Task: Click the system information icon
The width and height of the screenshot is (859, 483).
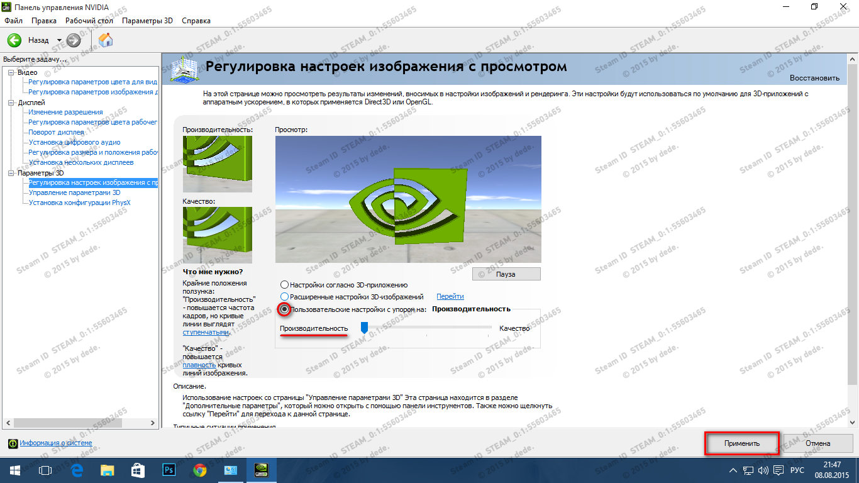Action: click(13, 443)
